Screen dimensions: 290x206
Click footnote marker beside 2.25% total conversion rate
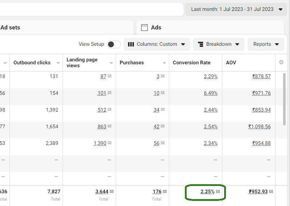tap(218, 191)
